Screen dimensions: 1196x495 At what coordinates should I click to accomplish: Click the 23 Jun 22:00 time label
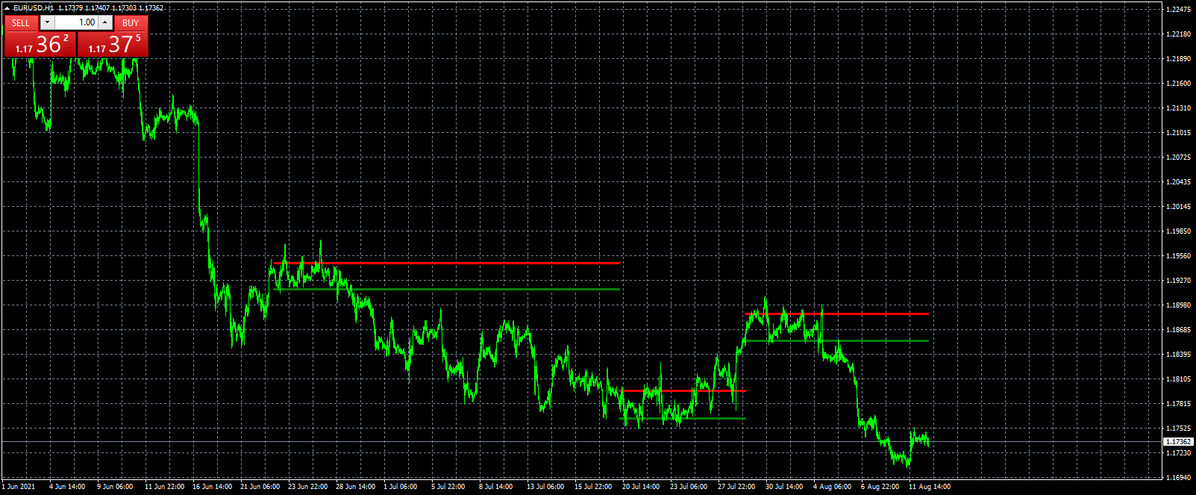click(x=307, y=487)
